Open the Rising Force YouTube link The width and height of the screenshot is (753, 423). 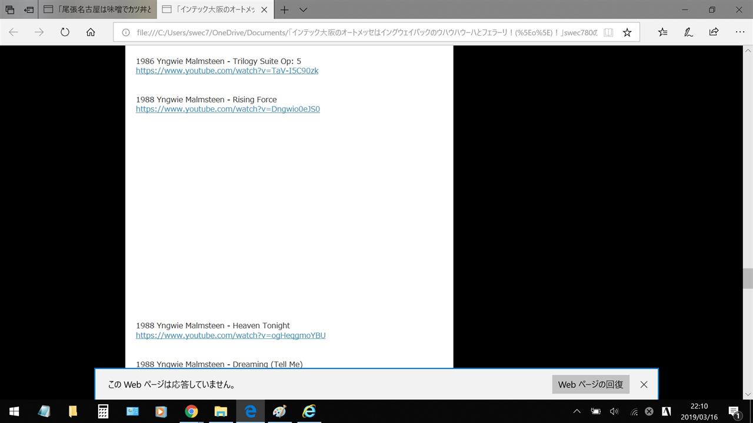[228, 109]
